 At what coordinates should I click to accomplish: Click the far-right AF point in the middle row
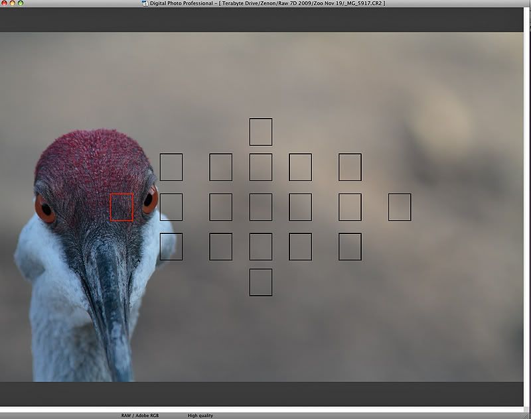(x=400, y=207)
